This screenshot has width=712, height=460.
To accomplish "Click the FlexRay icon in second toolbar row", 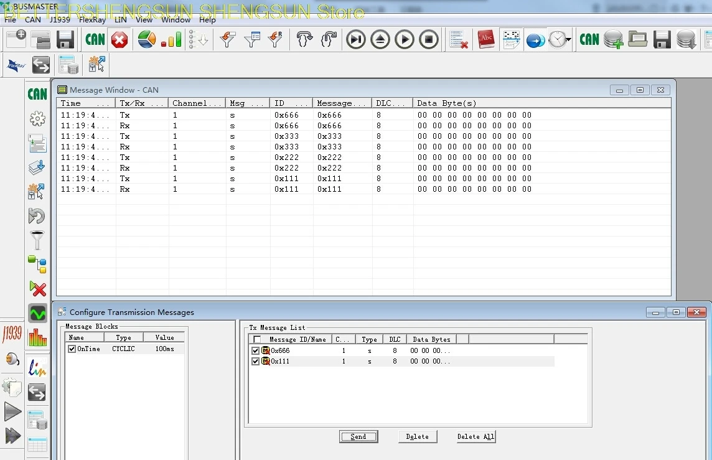I will (16, 65).
